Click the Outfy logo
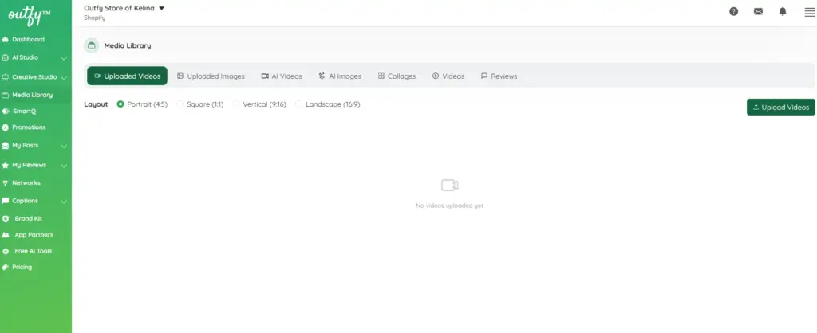 (29, 16)
